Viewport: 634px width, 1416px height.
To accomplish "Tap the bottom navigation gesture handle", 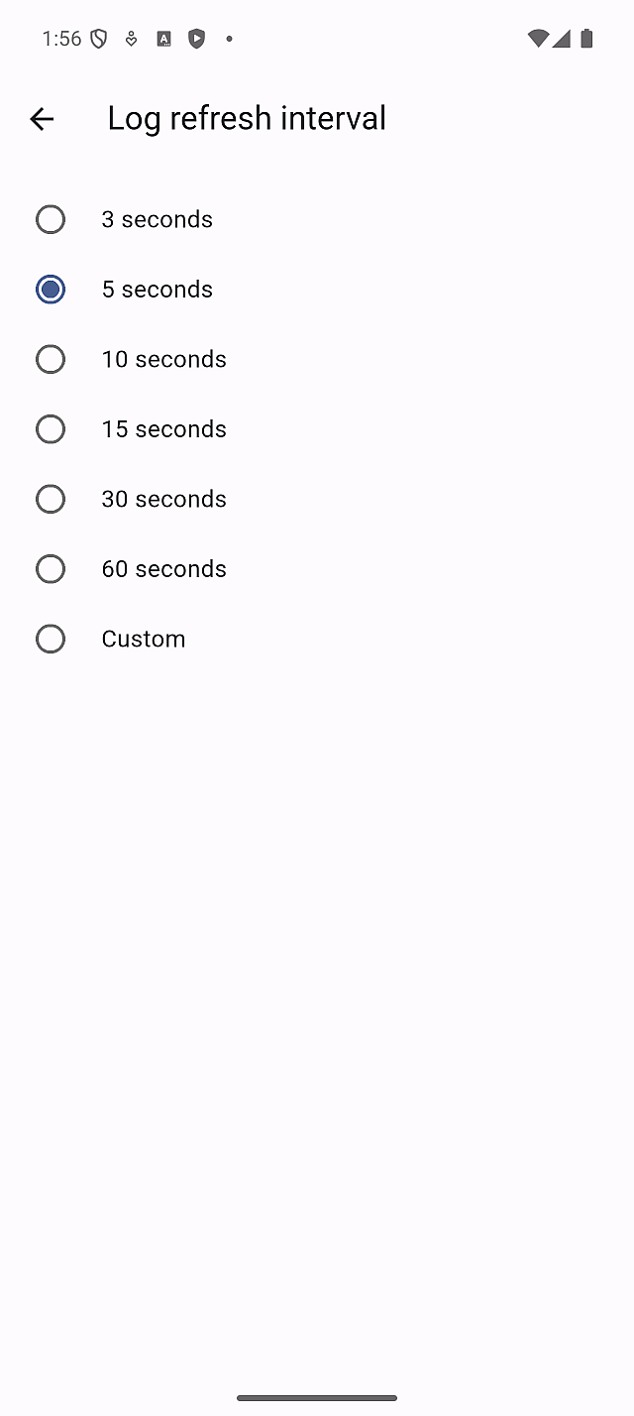I will pos(317,1398).
